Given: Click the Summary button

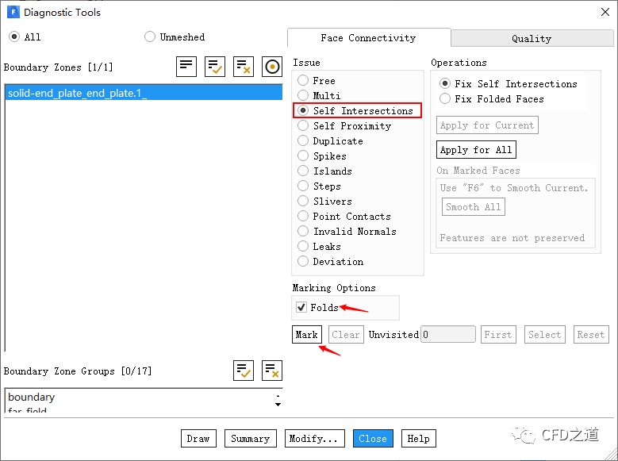Looking at the screenshot, I should coord(250,439).
